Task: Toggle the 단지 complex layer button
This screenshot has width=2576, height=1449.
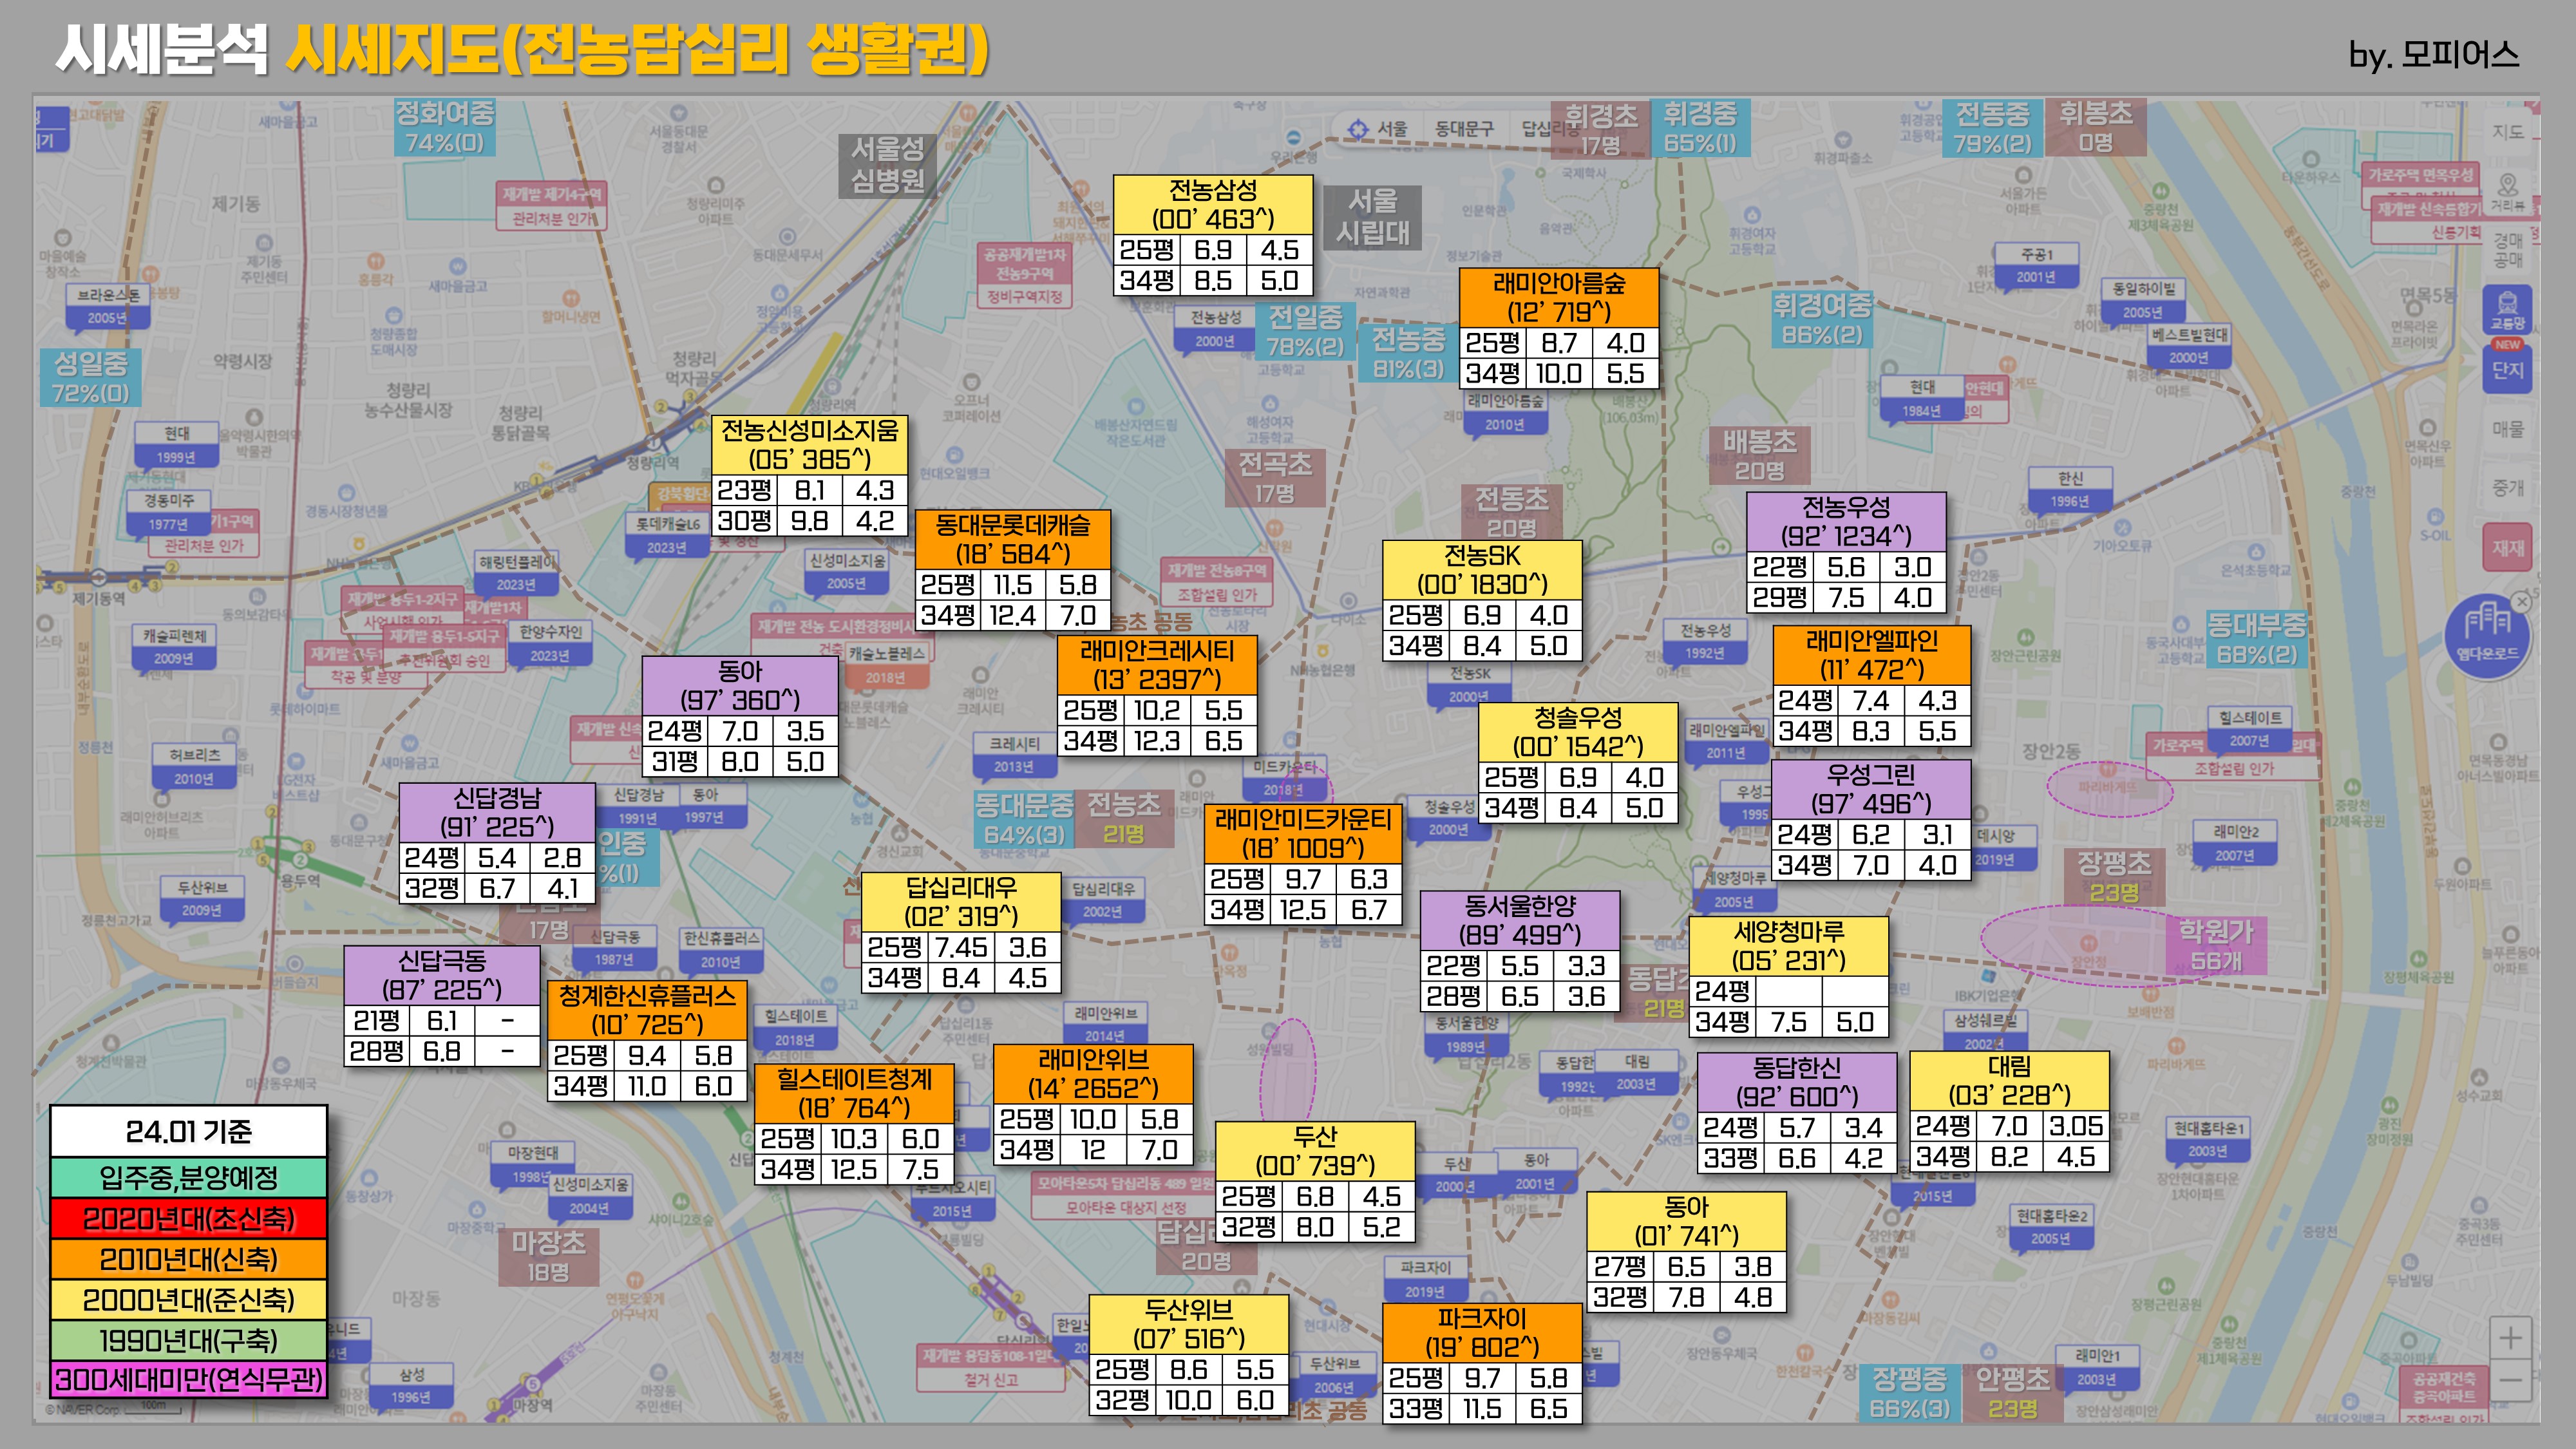Action: 2507,370
